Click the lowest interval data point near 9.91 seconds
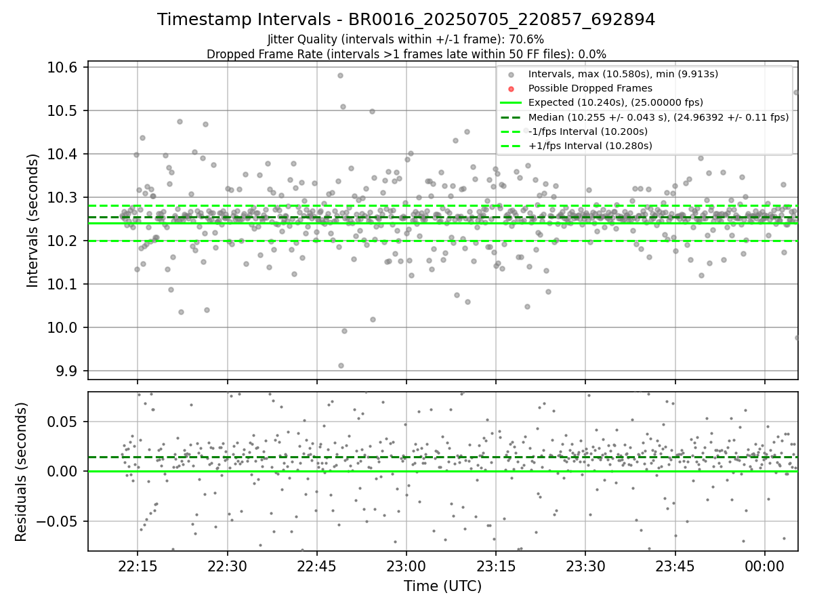The image size is (813, 610). [x=341, y=365]
